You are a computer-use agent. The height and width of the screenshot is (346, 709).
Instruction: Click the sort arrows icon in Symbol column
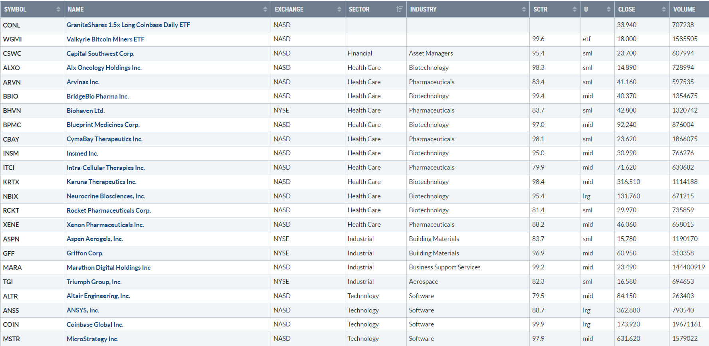point(58,9)
